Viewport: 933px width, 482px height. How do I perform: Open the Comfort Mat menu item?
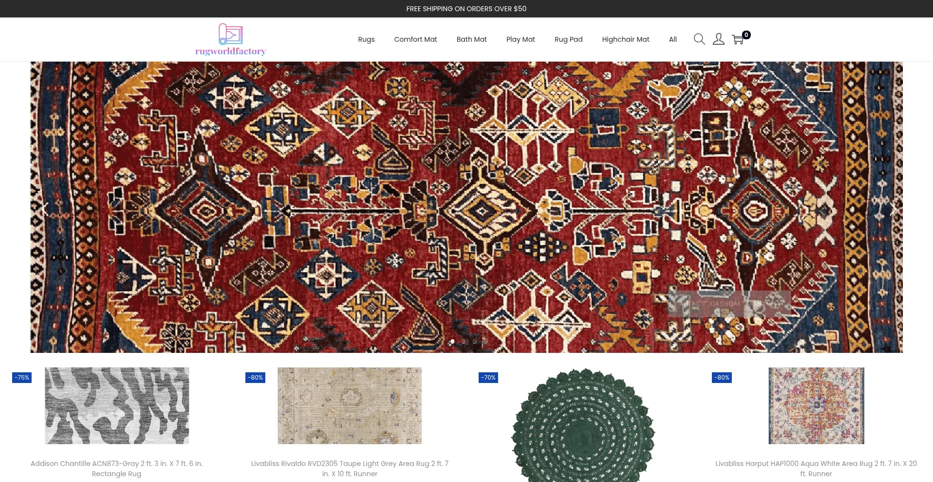tap(415, 39)
